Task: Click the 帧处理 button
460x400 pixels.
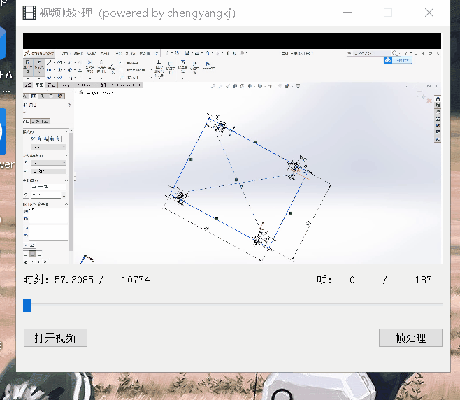Action: [410, 338]
